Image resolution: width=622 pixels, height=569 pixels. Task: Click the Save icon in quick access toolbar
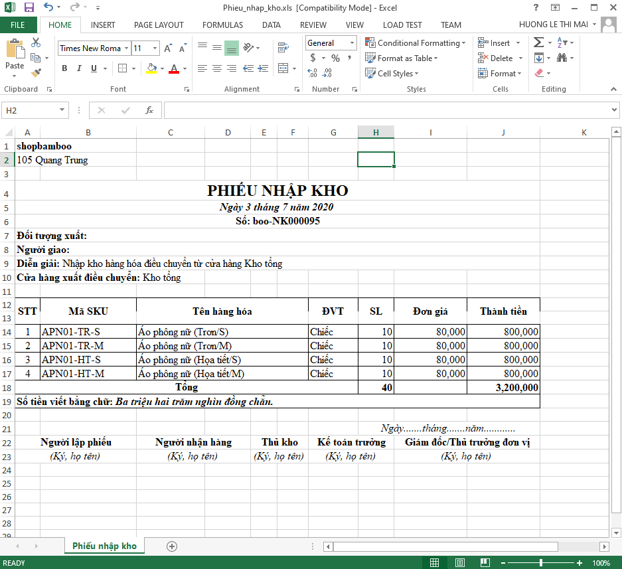pyautogui.click(x=29, y=7)
